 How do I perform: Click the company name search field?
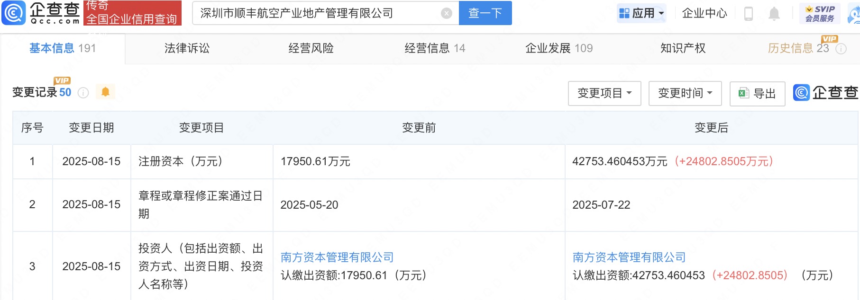coord(318,13)
